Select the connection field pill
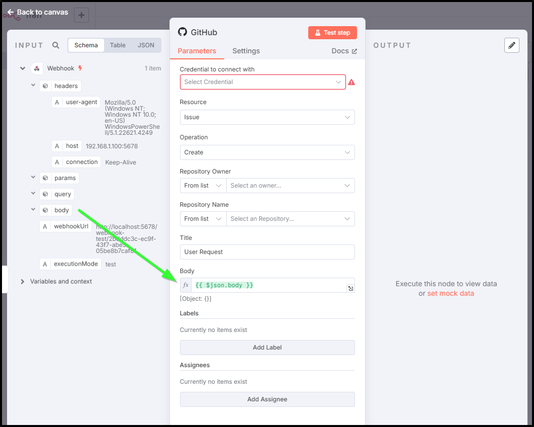 tap(76, 162)
